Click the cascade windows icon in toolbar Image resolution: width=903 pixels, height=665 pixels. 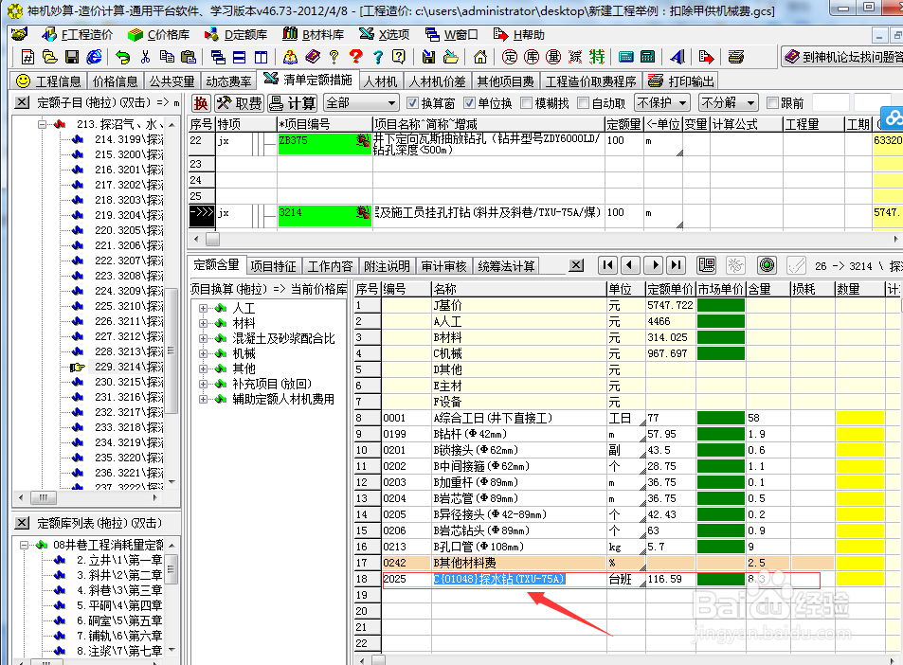point(218,57)
